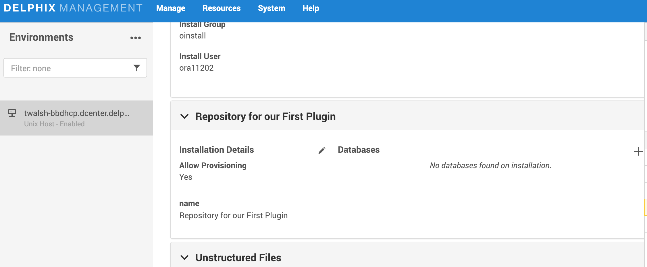This screenshot has width=647, height=267.
Task: Click the plus icon to add a database
Action: [638, 151]
